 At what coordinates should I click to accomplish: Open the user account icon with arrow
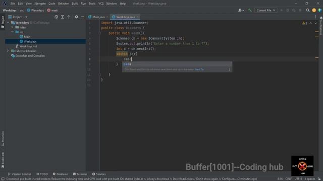pos(241,10)
